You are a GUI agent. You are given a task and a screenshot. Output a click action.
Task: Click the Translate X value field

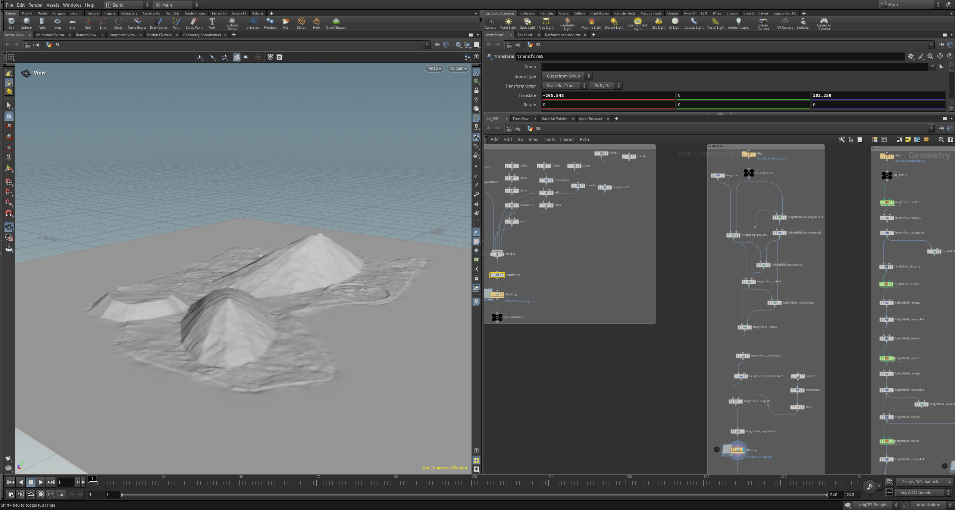(x=608, y=95)
